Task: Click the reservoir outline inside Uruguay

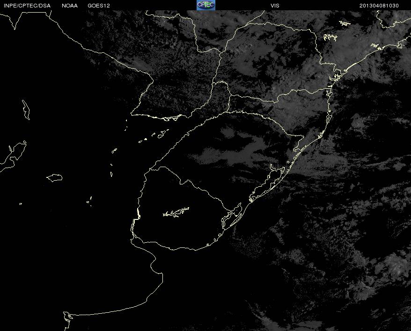Action: 176,212
